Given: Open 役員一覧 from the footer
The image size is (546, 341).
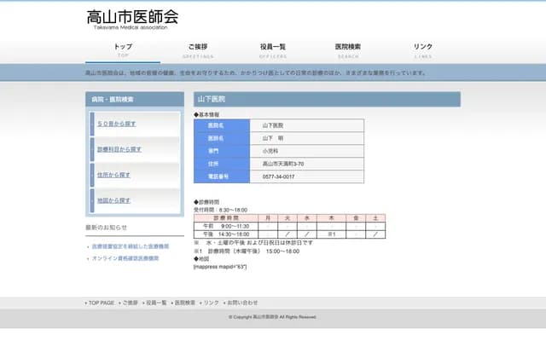Looking at the screenshot, I should (156, 303).
